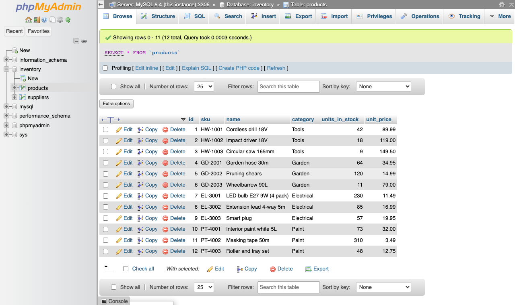Click the log out door icon
Viewport: 515px width, 305px height.
click(x=37, y=20)
